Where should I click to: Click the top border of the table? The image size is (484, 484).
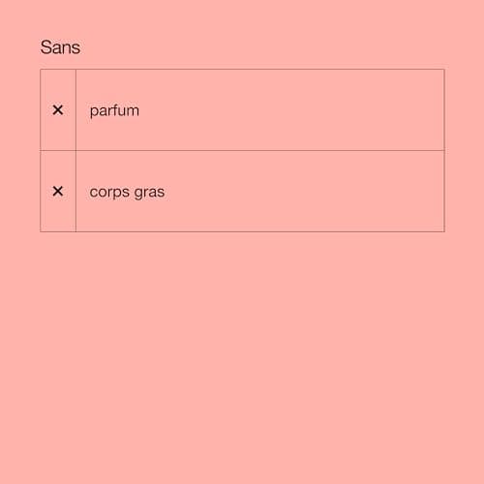tap(242, 69)
